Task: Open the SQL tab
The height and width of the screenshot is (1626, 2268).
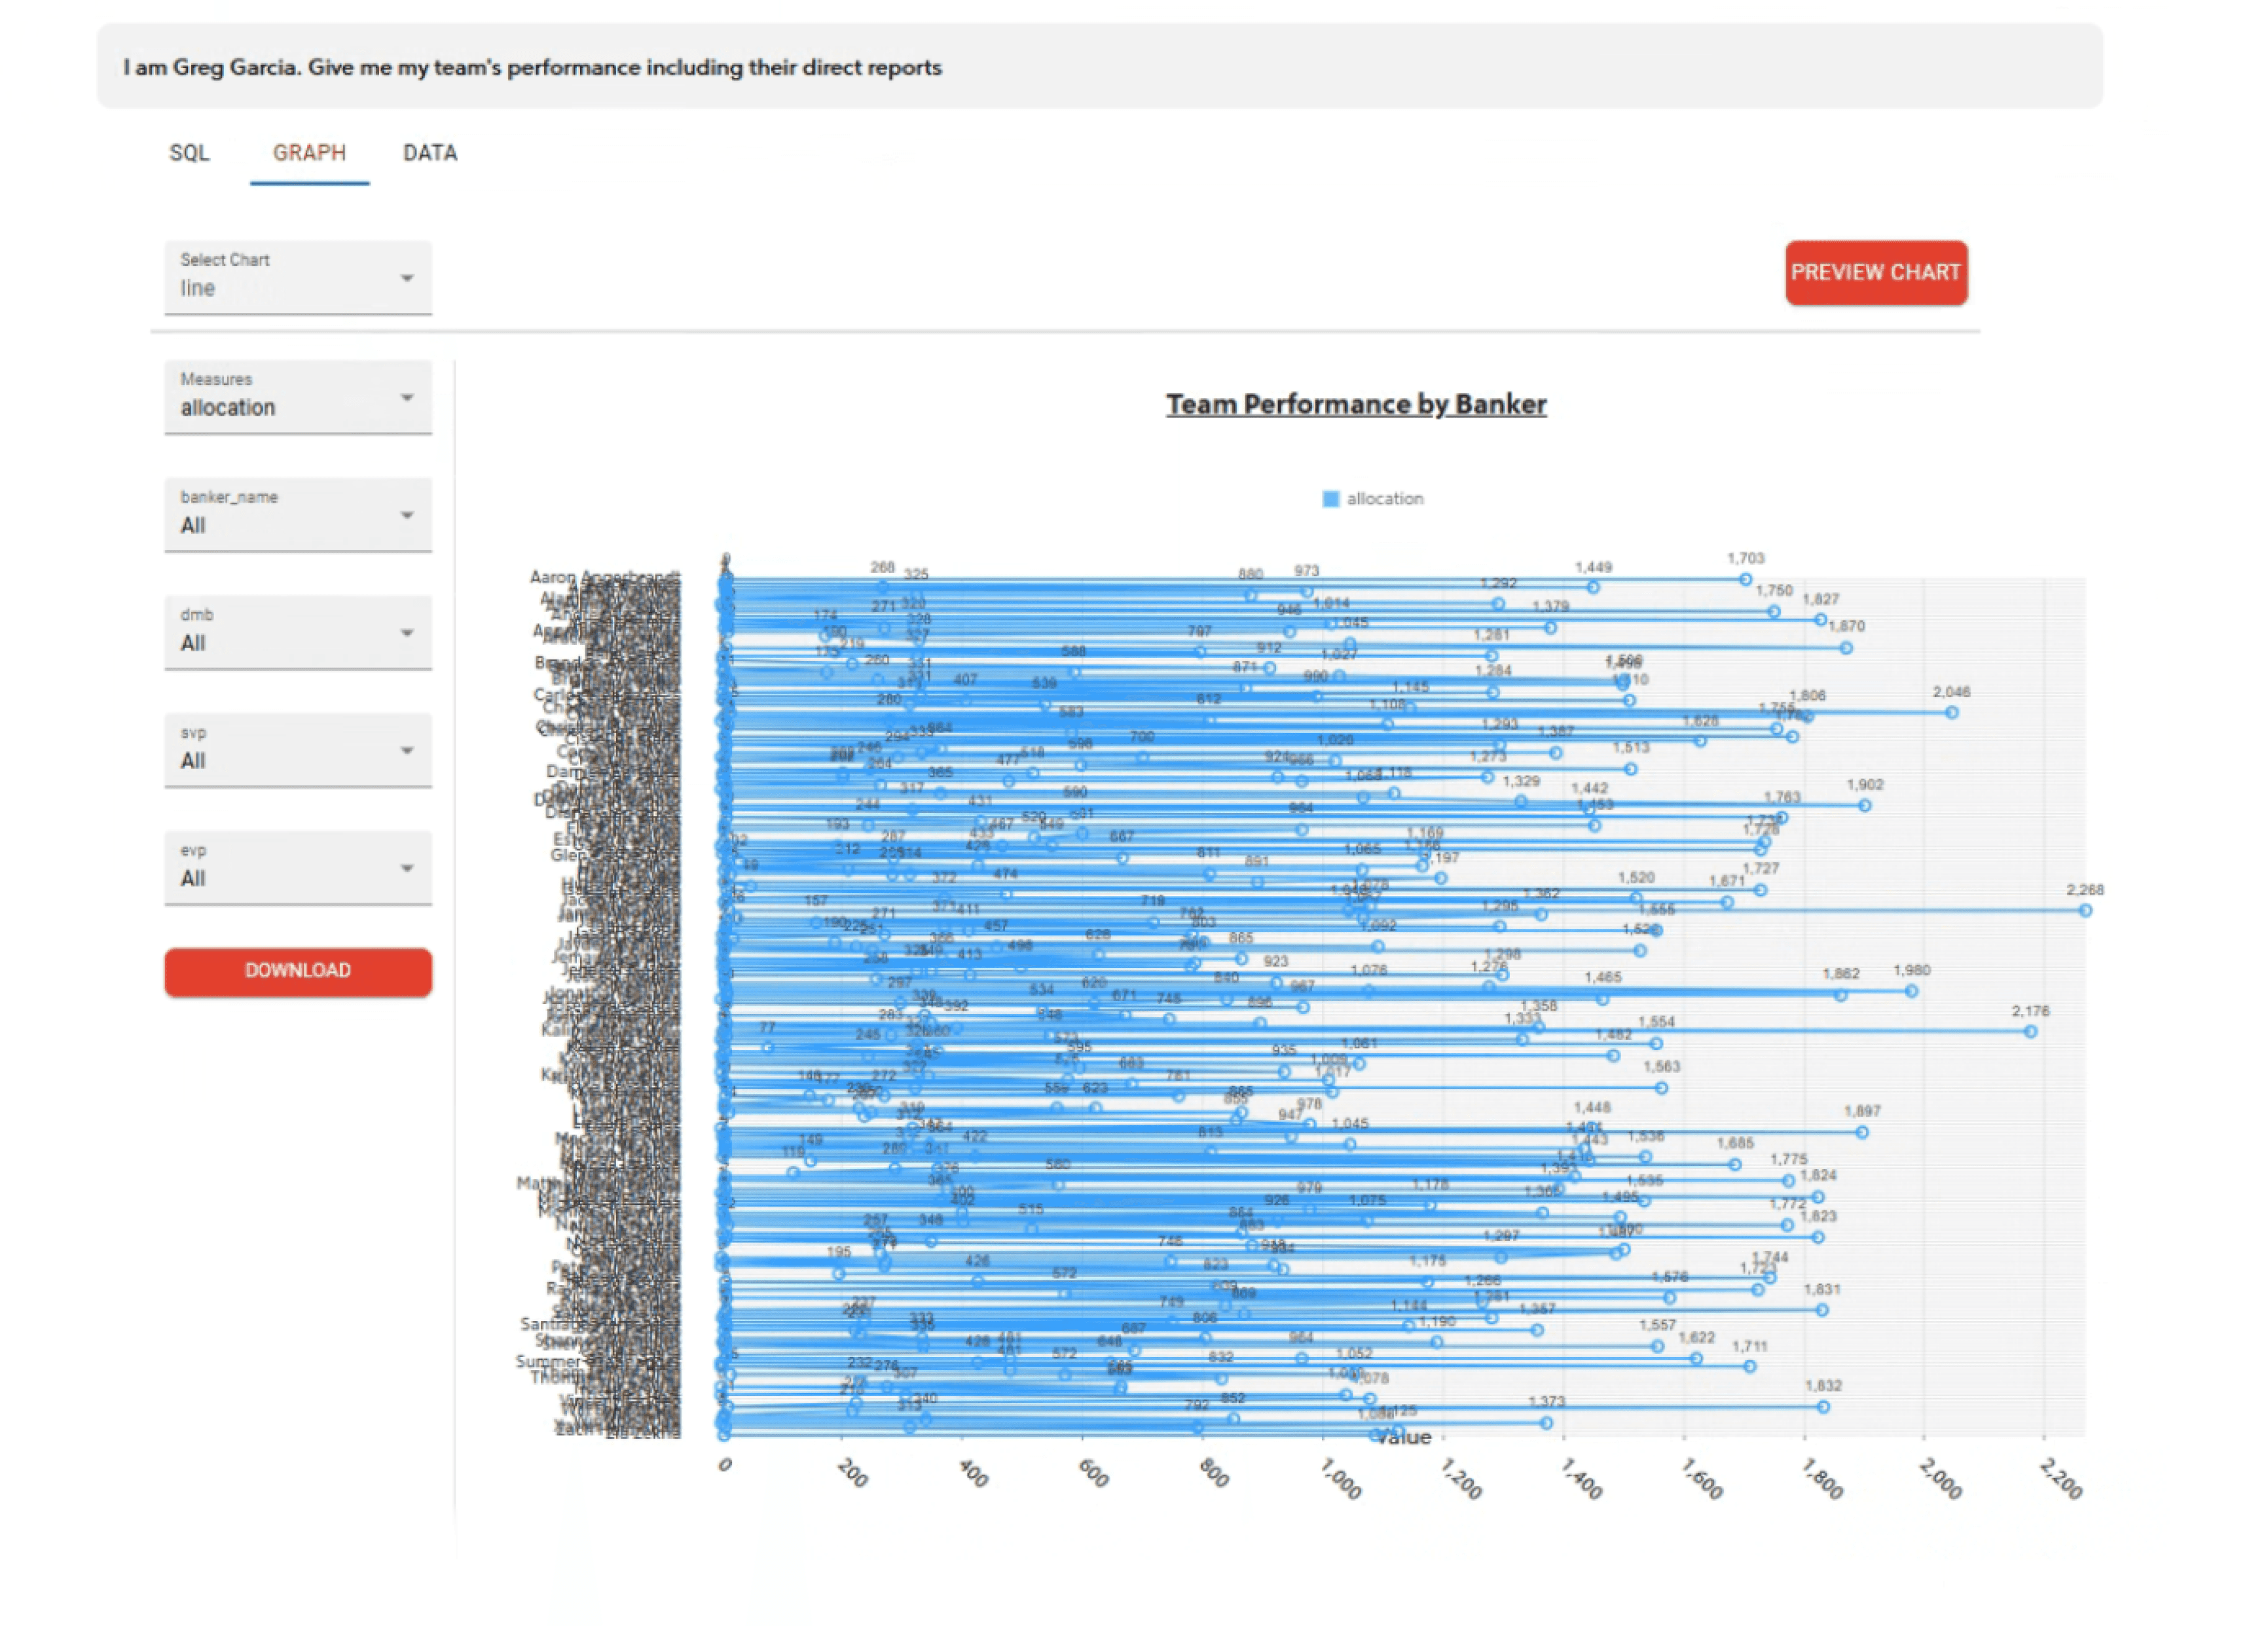Action: 189,153
